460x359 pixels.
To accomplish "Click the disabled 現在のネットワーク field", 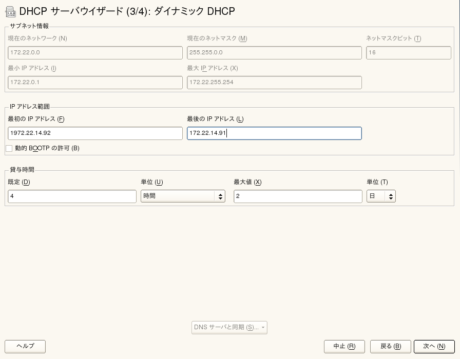I will pyautogui.click(x=95, y=53).
